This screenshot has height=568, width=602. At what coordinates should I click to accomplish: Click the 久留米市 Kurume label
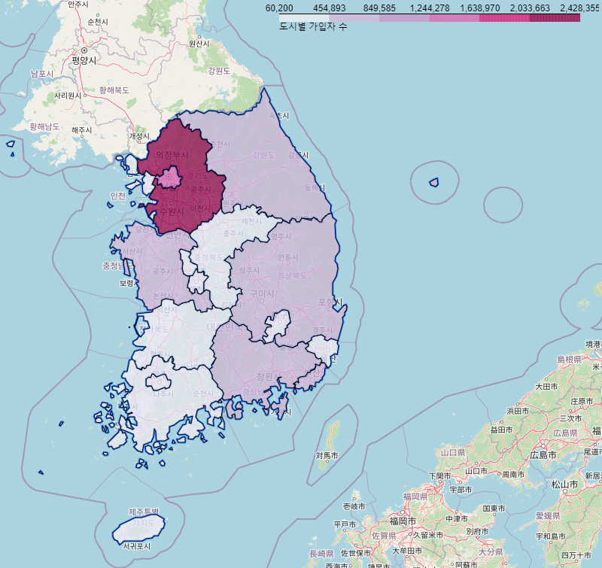(x=428, y=535)
